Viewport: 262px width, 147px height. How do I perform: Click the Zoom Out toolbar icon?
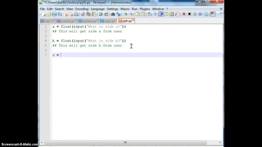(131, 14)
